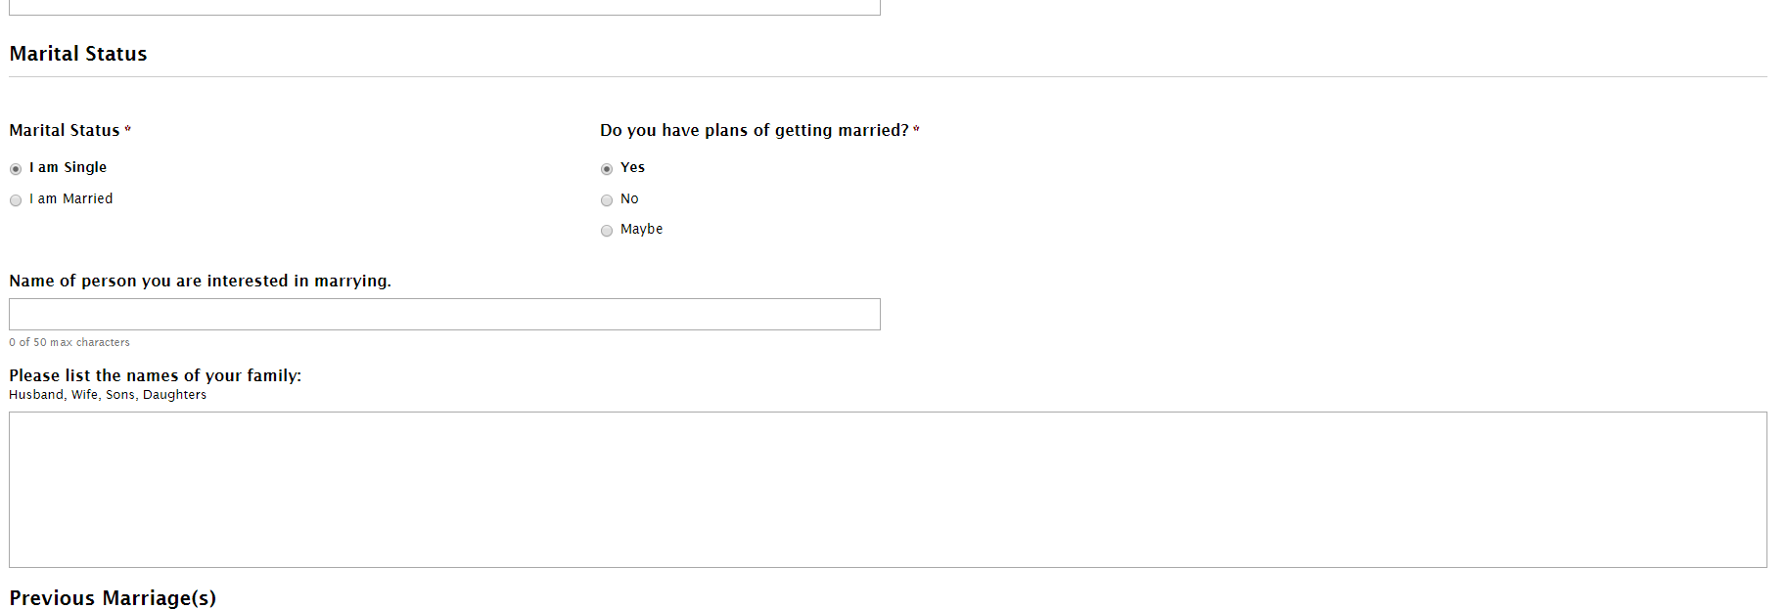1788x609 pixels.
Task: Click the '0 of 50 max characters' counter
Action: click(x=69, y=342)
